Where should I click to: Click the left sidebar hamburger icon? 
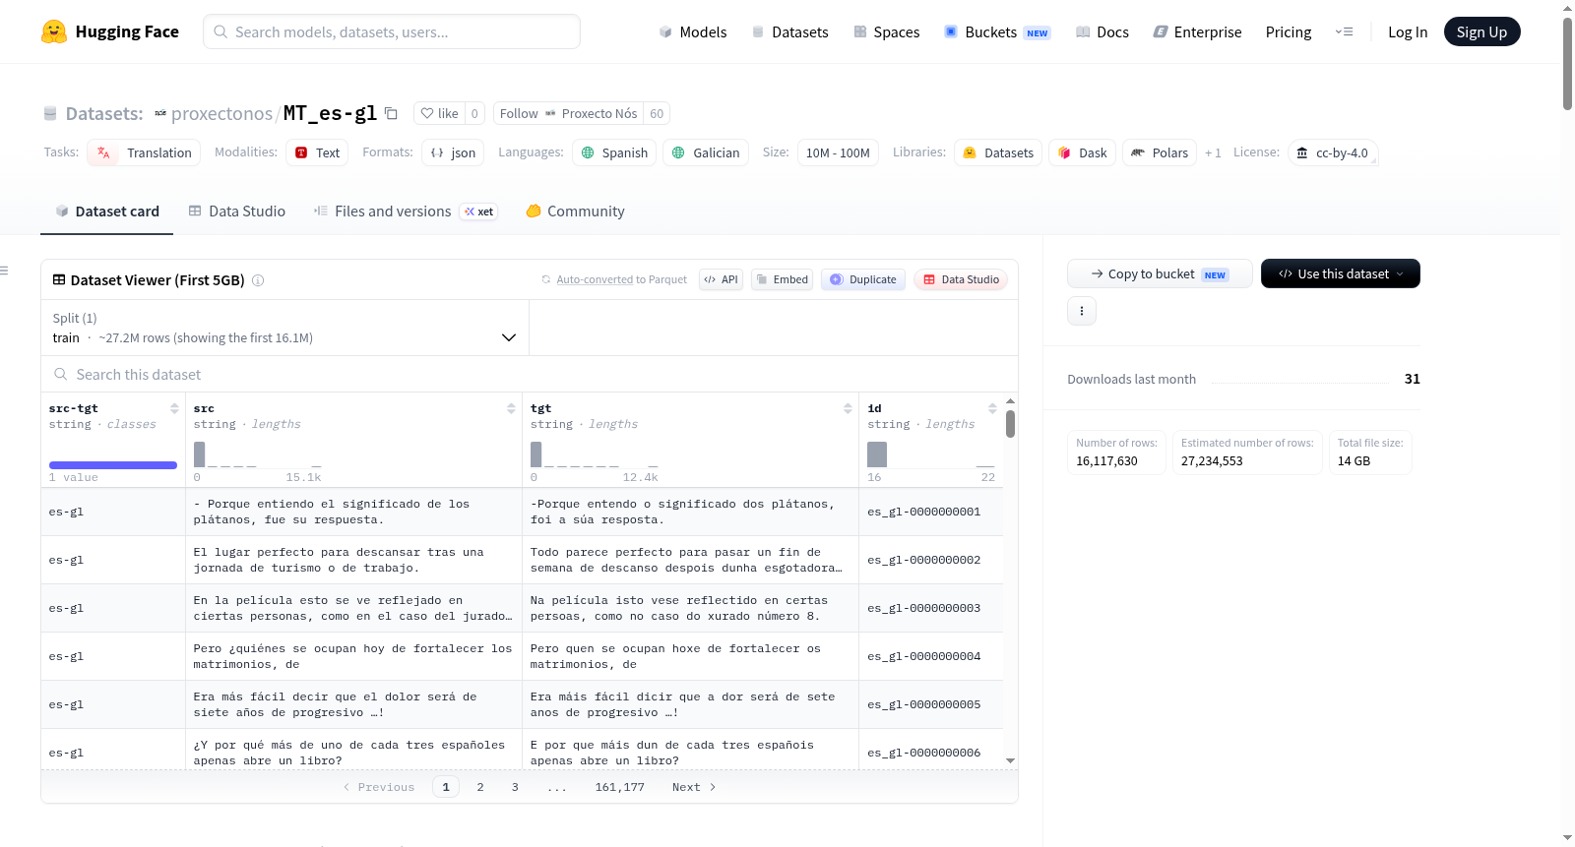[x=4, y=271]
